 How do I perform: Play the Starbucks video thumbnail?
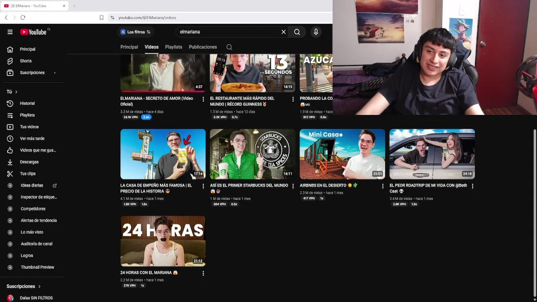tap(253, 154)
